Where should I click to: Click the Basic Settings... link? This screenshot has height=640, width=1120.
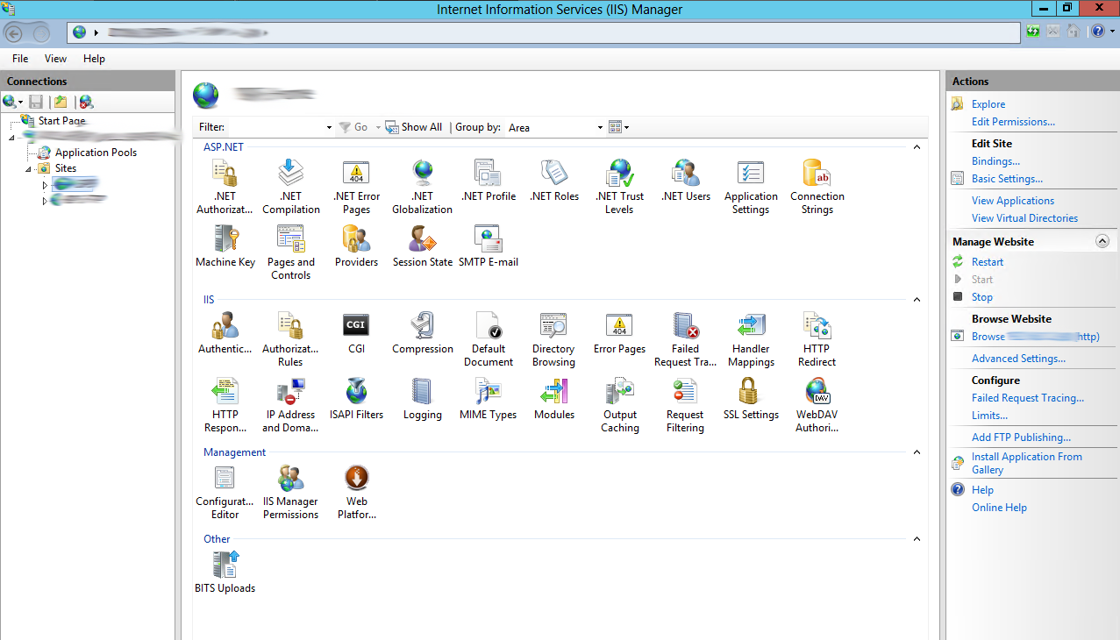pos(1007,179)
